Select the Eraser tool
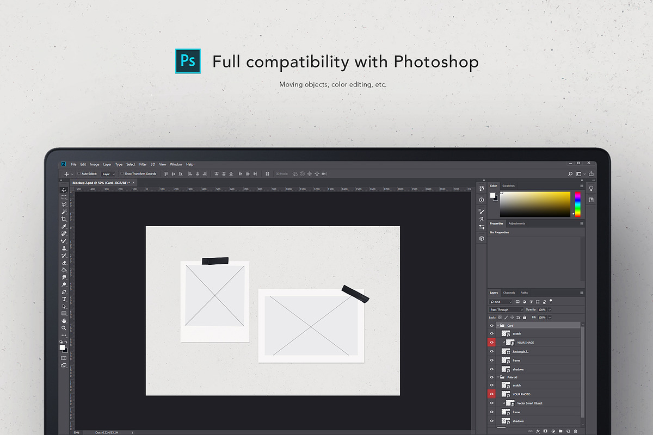Screen dimensions: 653x435 tap(64, 263)
